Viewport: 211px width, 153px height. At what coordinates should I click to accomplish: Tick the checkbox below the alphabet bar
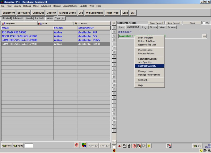[x=114, y=147]
